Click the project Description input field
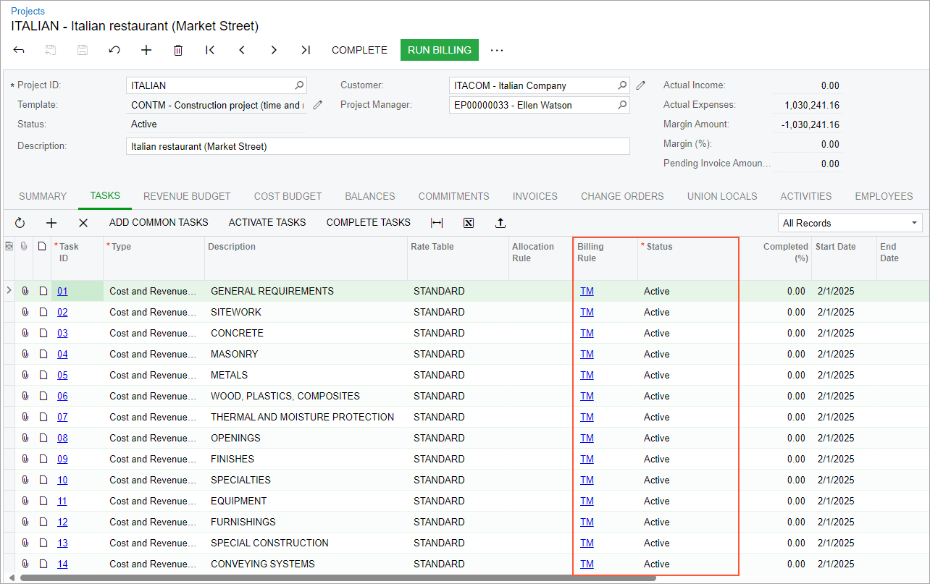This screenshot has height=584, width=930. click(377, 146)
